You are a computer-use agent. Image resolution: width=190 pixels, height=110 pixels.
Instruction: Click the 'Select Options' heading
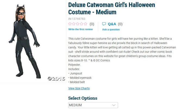(x=83, y=98)
